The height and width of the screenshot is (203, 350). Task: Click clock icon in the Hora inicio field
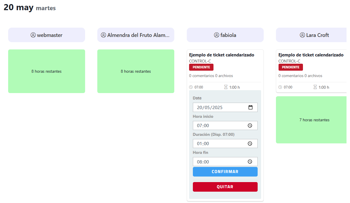click(x=250, y=126)
